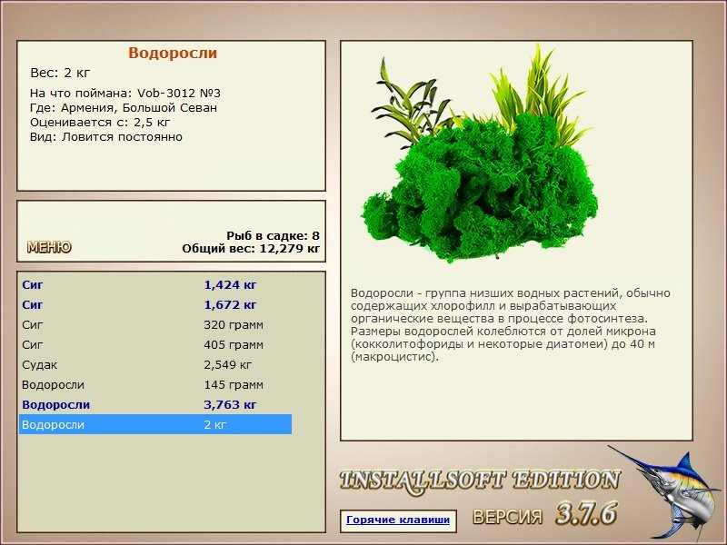Select the Водоросли 3,763 кг row
The width and height of the screenshot is (727, 545).
point(155,404)
